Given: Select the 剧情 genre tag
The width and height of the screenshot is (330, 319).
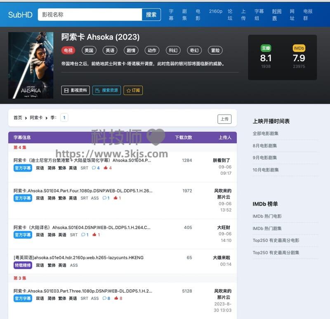Looking at the screenshot, I should pyautogui.click(x=131, y=50).
